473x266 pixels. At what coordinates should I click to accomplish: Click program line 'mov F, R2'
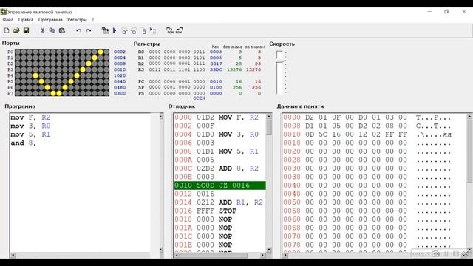[x=30, y=117]
